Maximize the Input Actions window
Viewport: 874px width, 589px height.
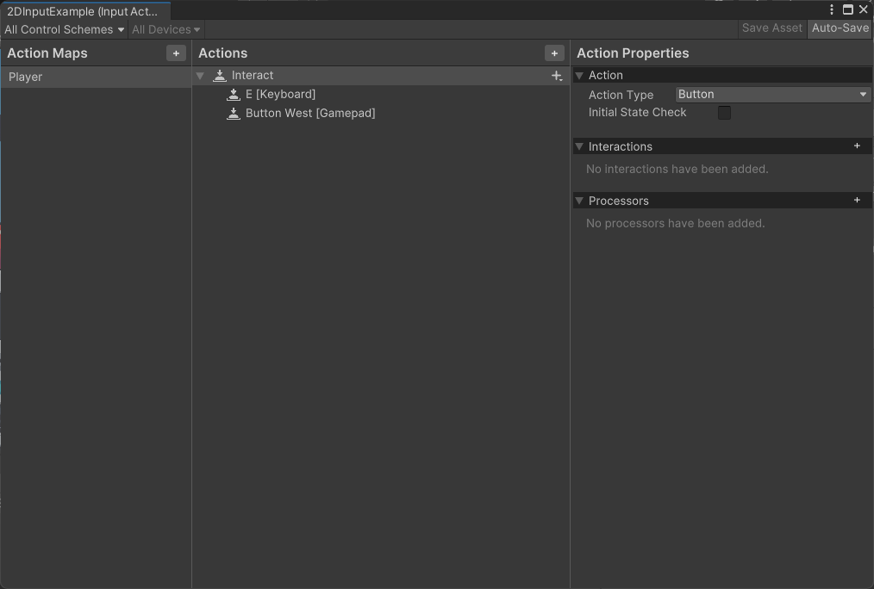pos(847,9)
